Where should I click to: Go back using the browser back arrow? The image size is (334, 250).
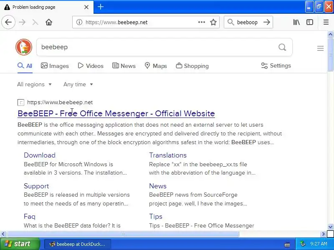tap(8, 22)
